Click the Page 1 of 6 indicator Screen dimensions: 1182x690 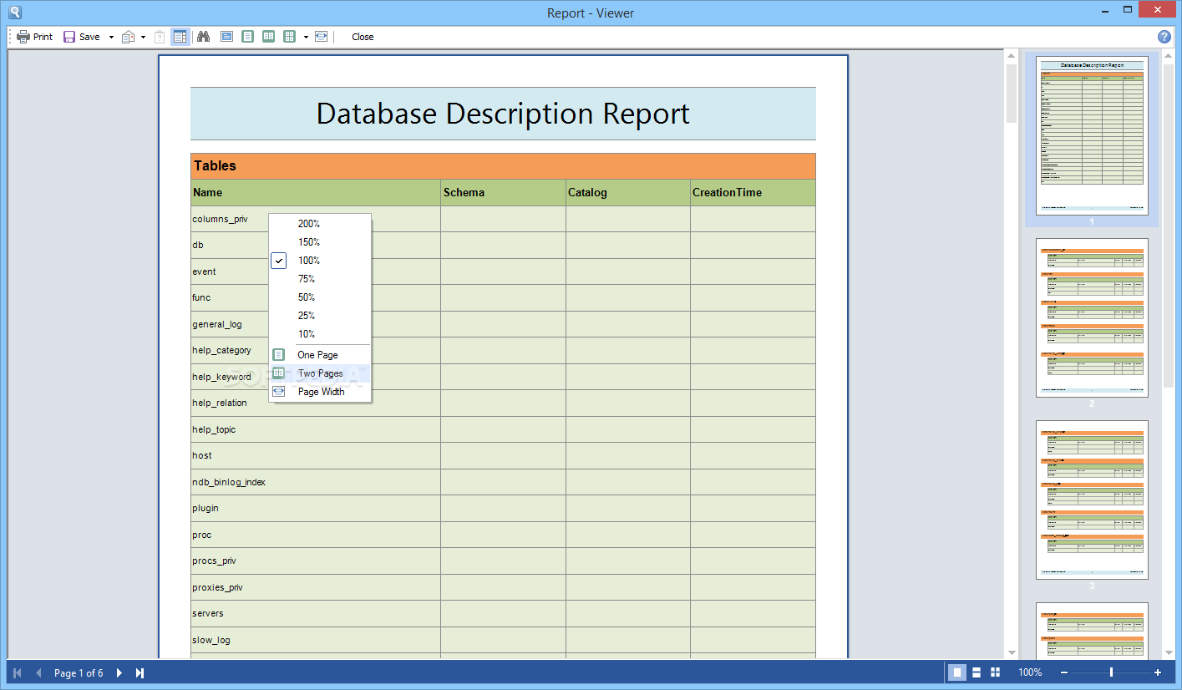79,672
